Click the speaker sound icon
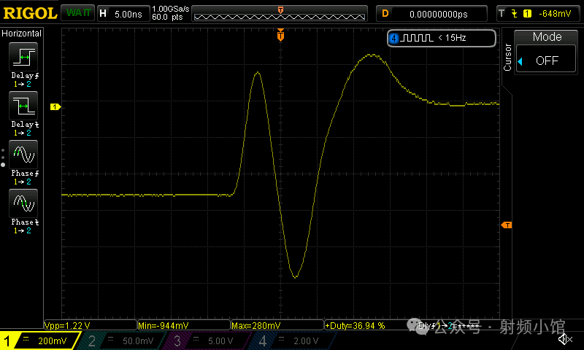Screen dimensions: 584x350 564,339
